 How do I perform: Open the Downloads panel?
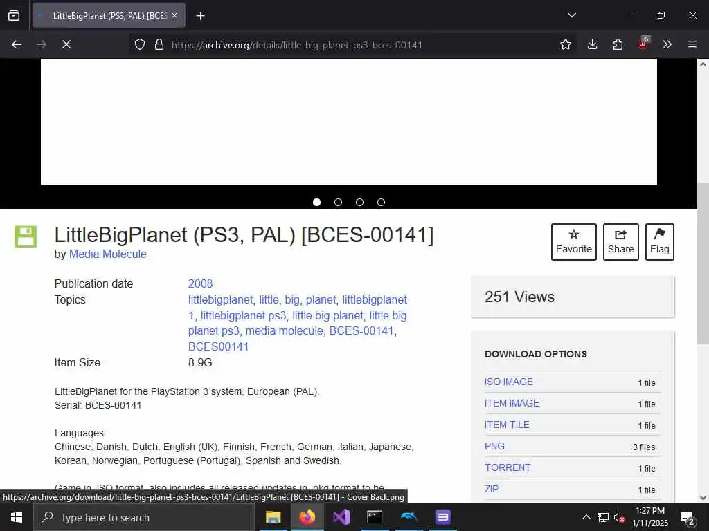pos(592,44)
